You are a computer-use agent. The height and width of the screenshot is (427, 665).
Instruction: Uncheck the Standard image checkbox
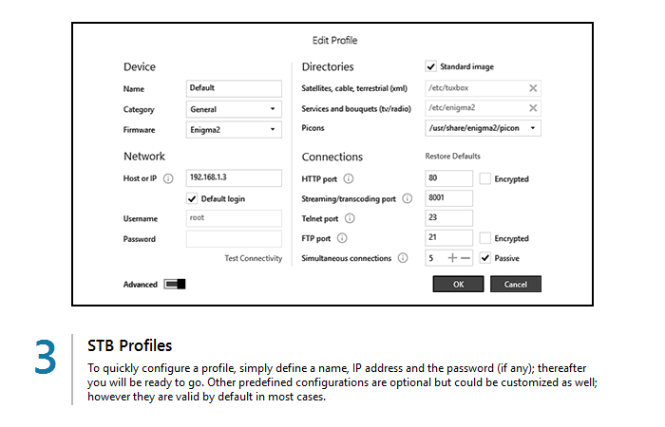click(x=431, y=67)
